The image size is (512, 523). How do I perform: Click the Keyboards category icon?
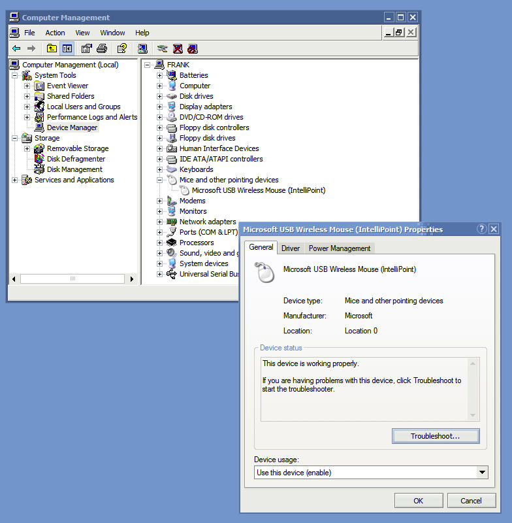[172, 169]
